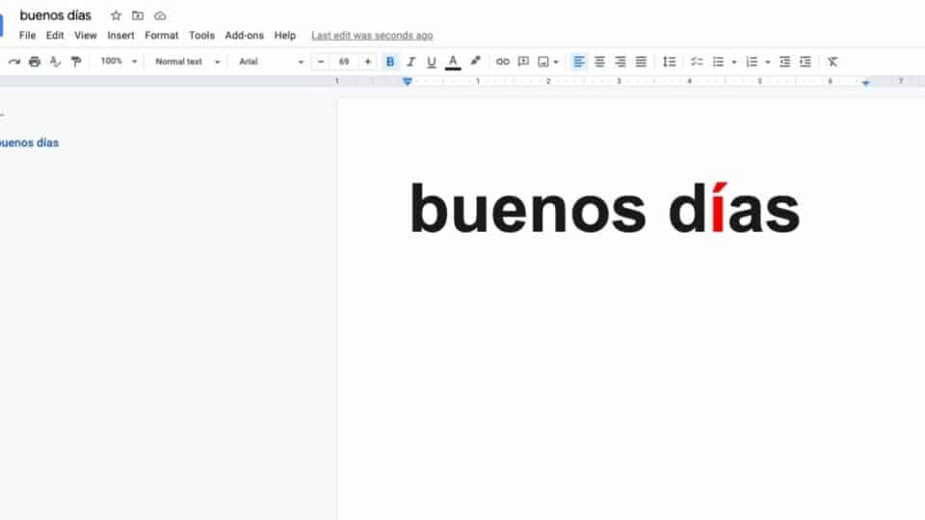Open the Arial font dropdown
This screenshot has width=925, height=520.
[x=271, y=62]
